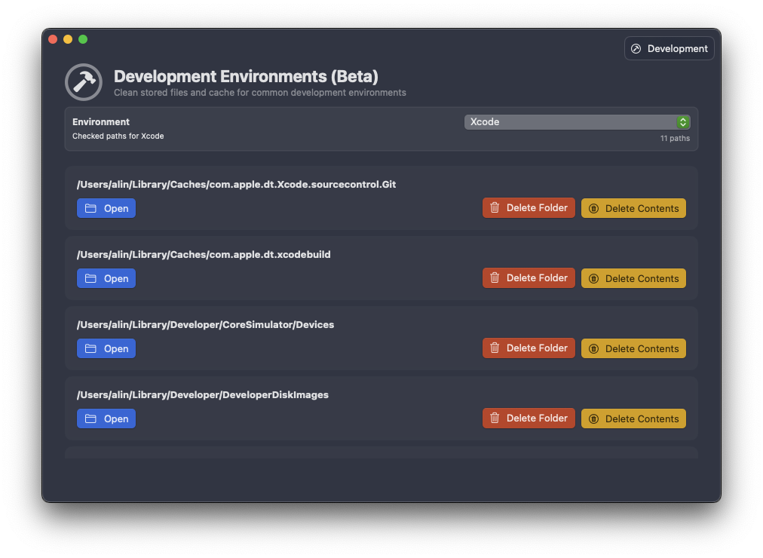Screen dimensions: 763x558
Task: Click the compass icon in Development button
Action: pyautogui.click(x=636, y=49)
